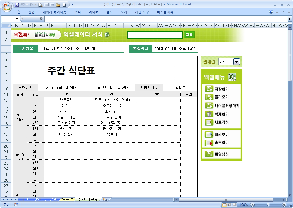Select the 매크로 보안수준 설명 sheet tab

(39, 199)
